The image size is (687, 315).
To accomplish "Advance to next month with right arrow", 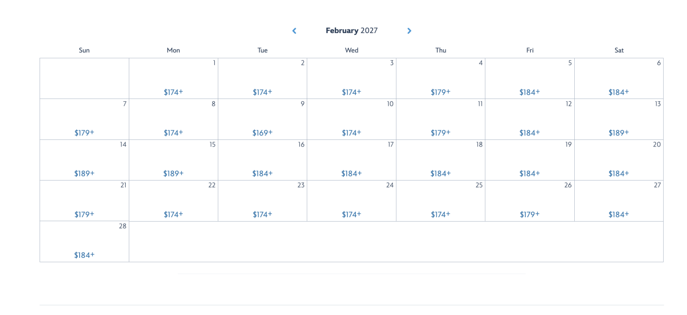I will click(409, 31).
